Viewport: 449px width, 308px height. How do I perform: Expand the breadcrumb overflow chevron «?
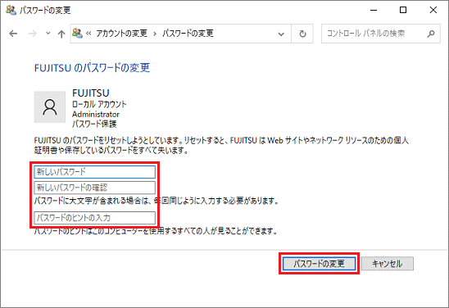pyautogui.click(x=88, y=34)
